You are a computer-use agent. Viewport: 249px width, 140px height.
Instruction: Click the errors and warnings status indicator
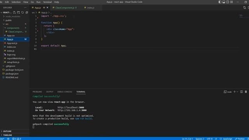point(17,139)
